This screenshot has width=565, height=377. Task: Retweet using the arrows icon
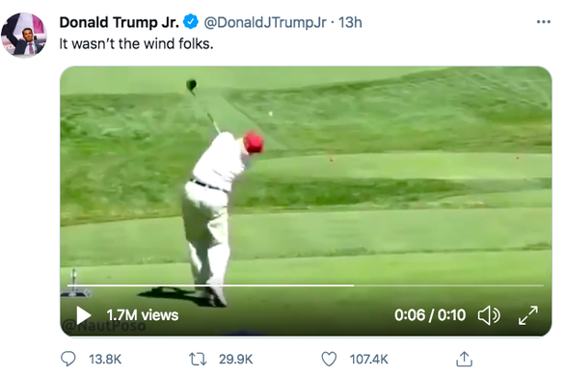click(x=198, y=360)
